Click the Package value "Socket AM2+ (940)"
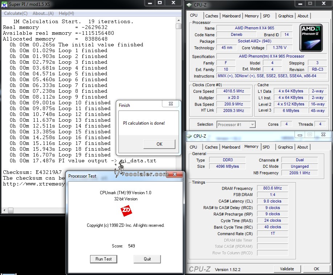 [x=255, y=41]
